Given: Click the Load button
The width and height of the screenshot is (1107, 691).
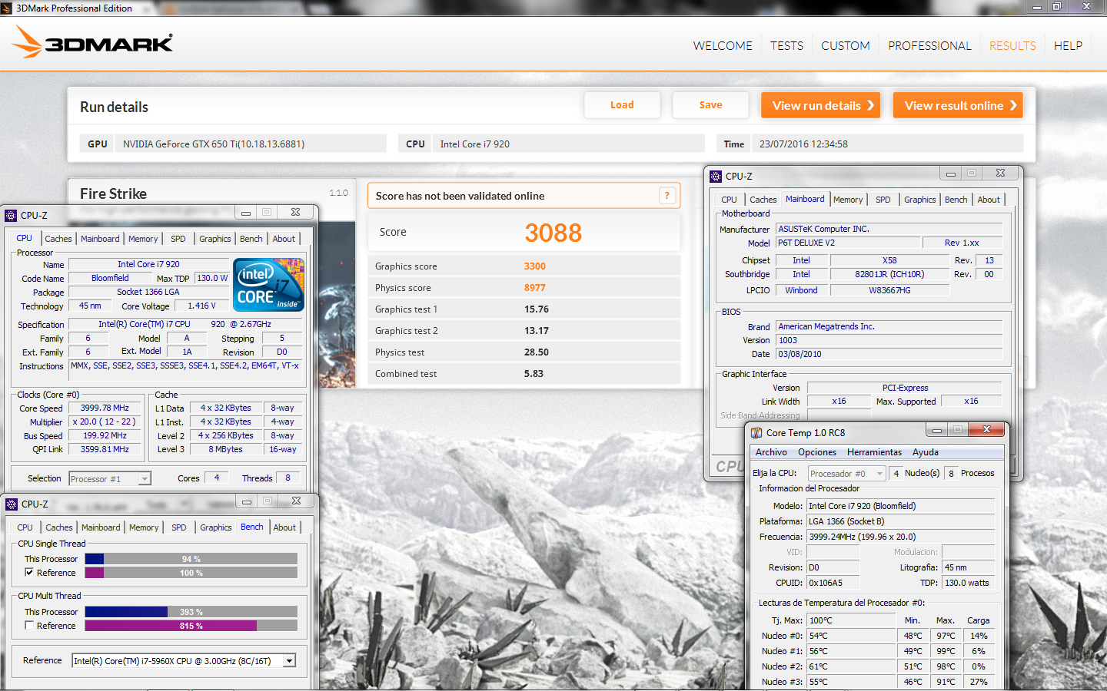Looking at the screenshot, I should coord(622,105).
